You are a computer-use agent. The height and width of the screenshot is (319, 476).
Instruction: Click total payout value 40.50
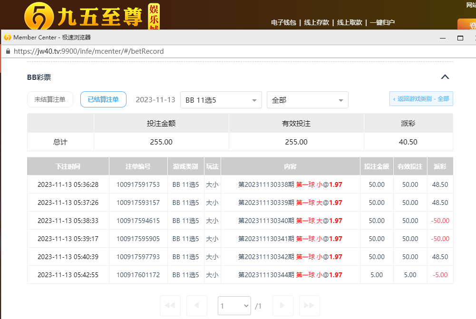(408, 142)
